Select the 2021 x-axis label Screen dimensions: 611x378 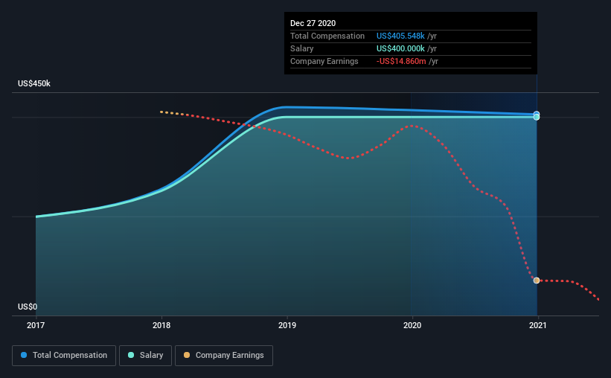(x=538, y=325)
